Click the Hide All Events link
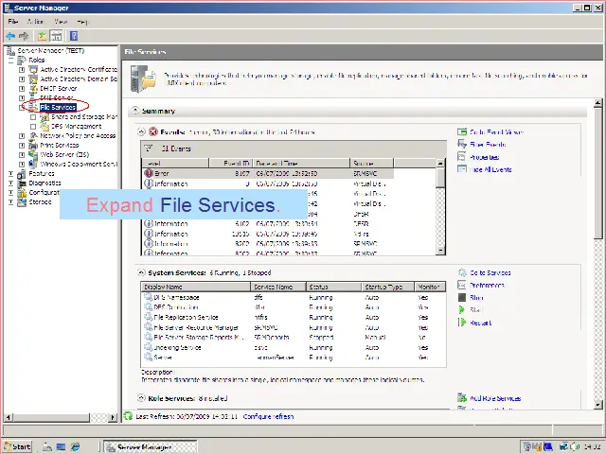 [x=490, y=169]
